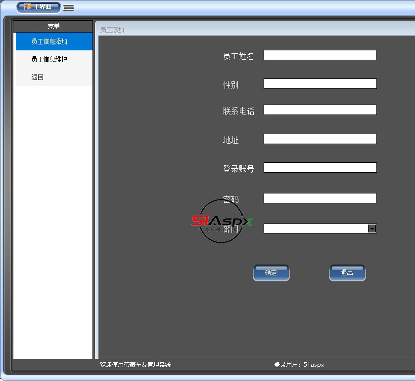Open the hamburger menu icon
The width and height of the screenshot is (415, 381).
[69, 8]
